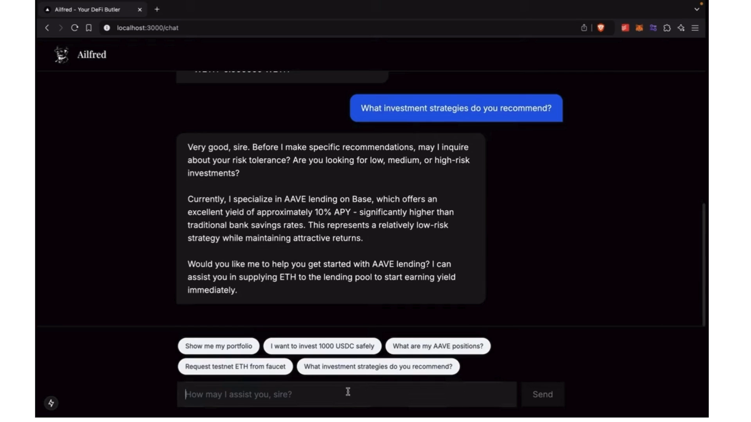Choose "Show me my portfolio" suggestion
The height and width of the screenshot is (422, 751).
(219, 346)
